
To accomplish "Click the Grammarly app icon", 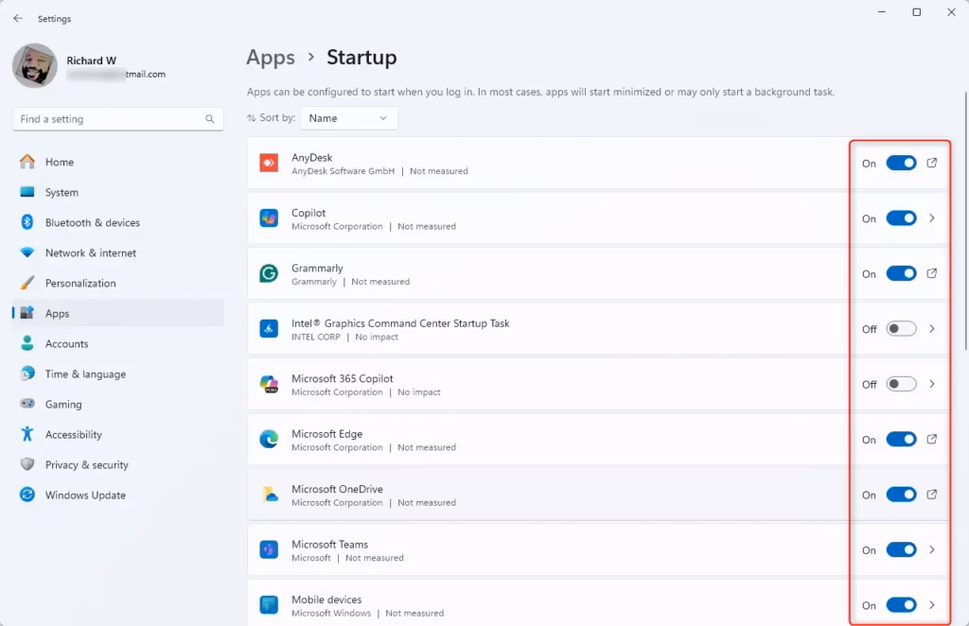I will click(269, 273).
